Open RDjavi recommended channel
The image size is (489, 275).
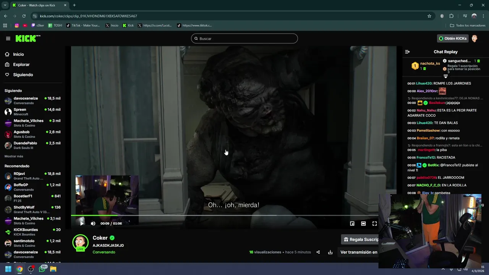pyautogui.click(x=32, y=176)
